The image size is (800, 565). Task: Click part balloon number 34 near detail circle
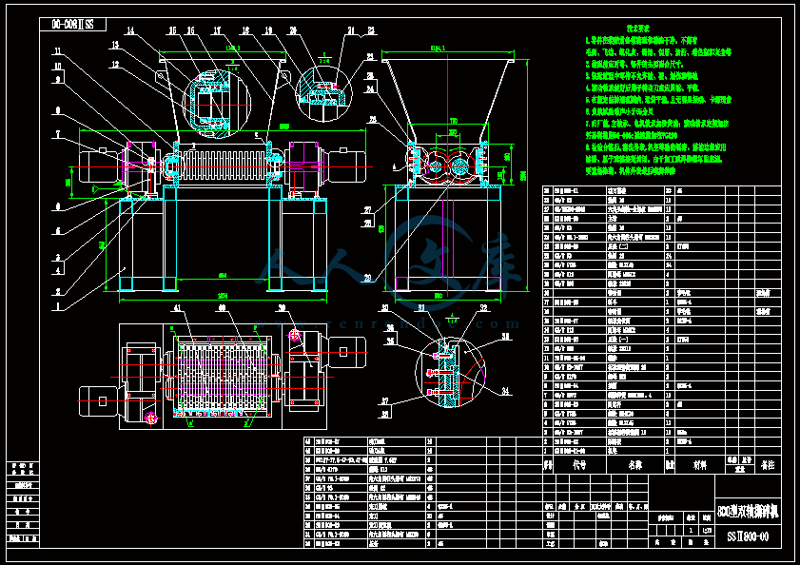pos(506,392)
